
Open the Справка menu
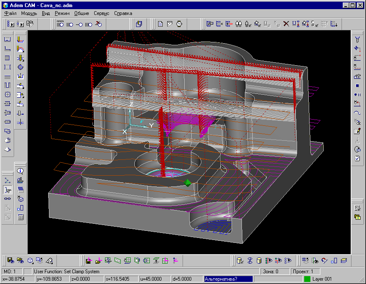pos(123,13)
